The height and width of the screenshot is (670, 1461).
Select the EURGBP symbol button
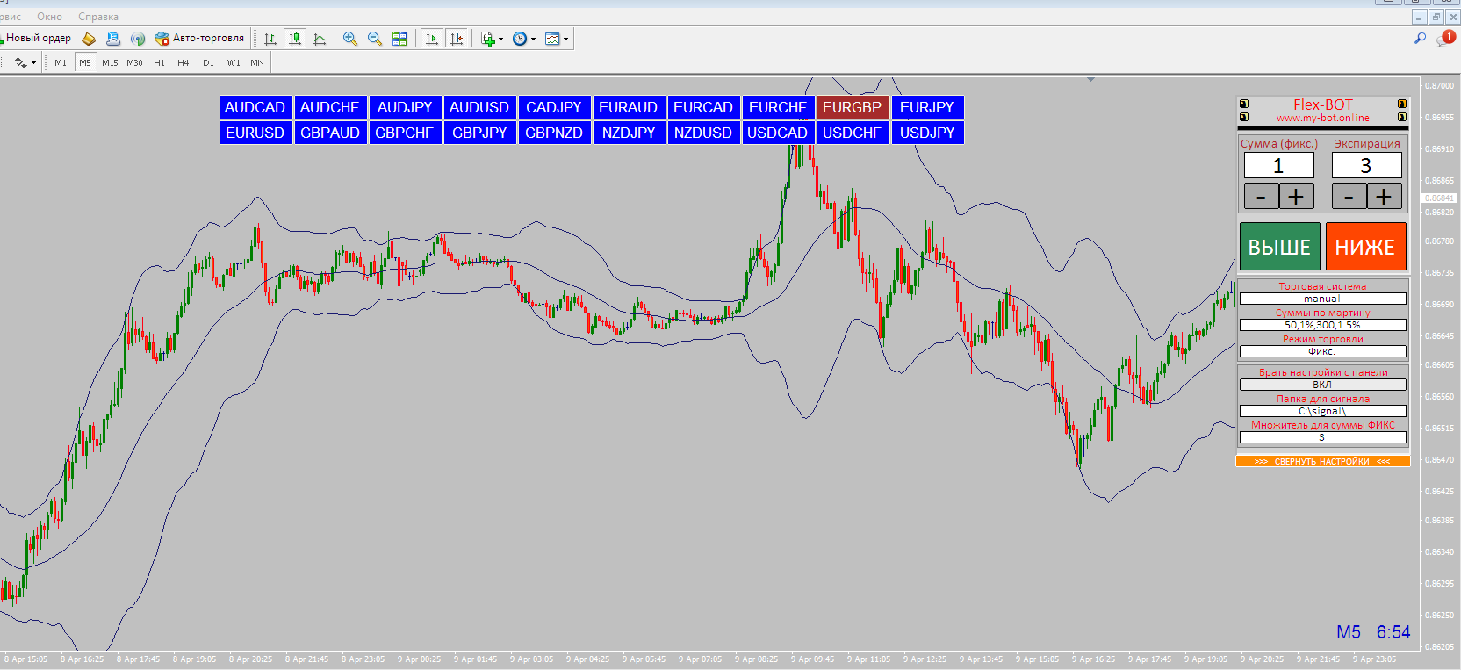click(x=853, y=107)
